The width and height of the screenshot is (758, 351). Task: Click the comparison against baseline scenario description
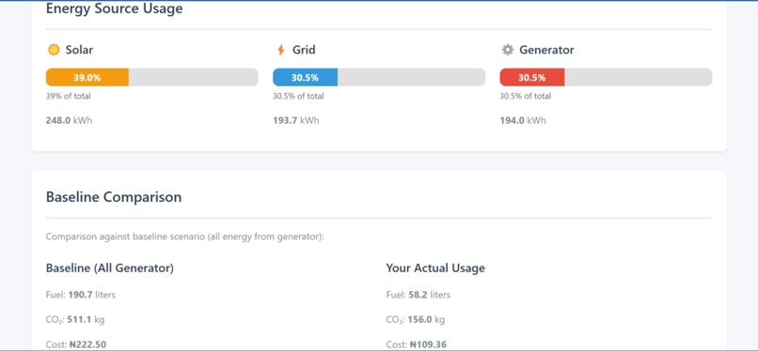tap(184, 237)
